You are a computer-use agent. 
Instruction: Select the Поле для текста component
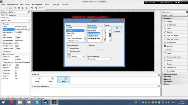(175, 39)
